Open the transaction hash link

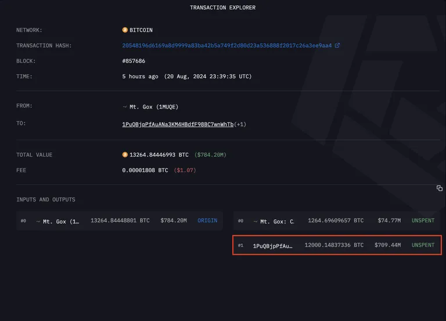pos(226,45)
